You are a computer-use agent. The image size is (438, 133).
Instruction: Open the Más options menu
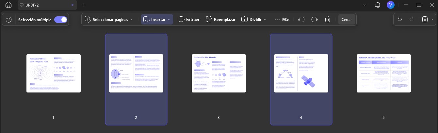[282, 19]
